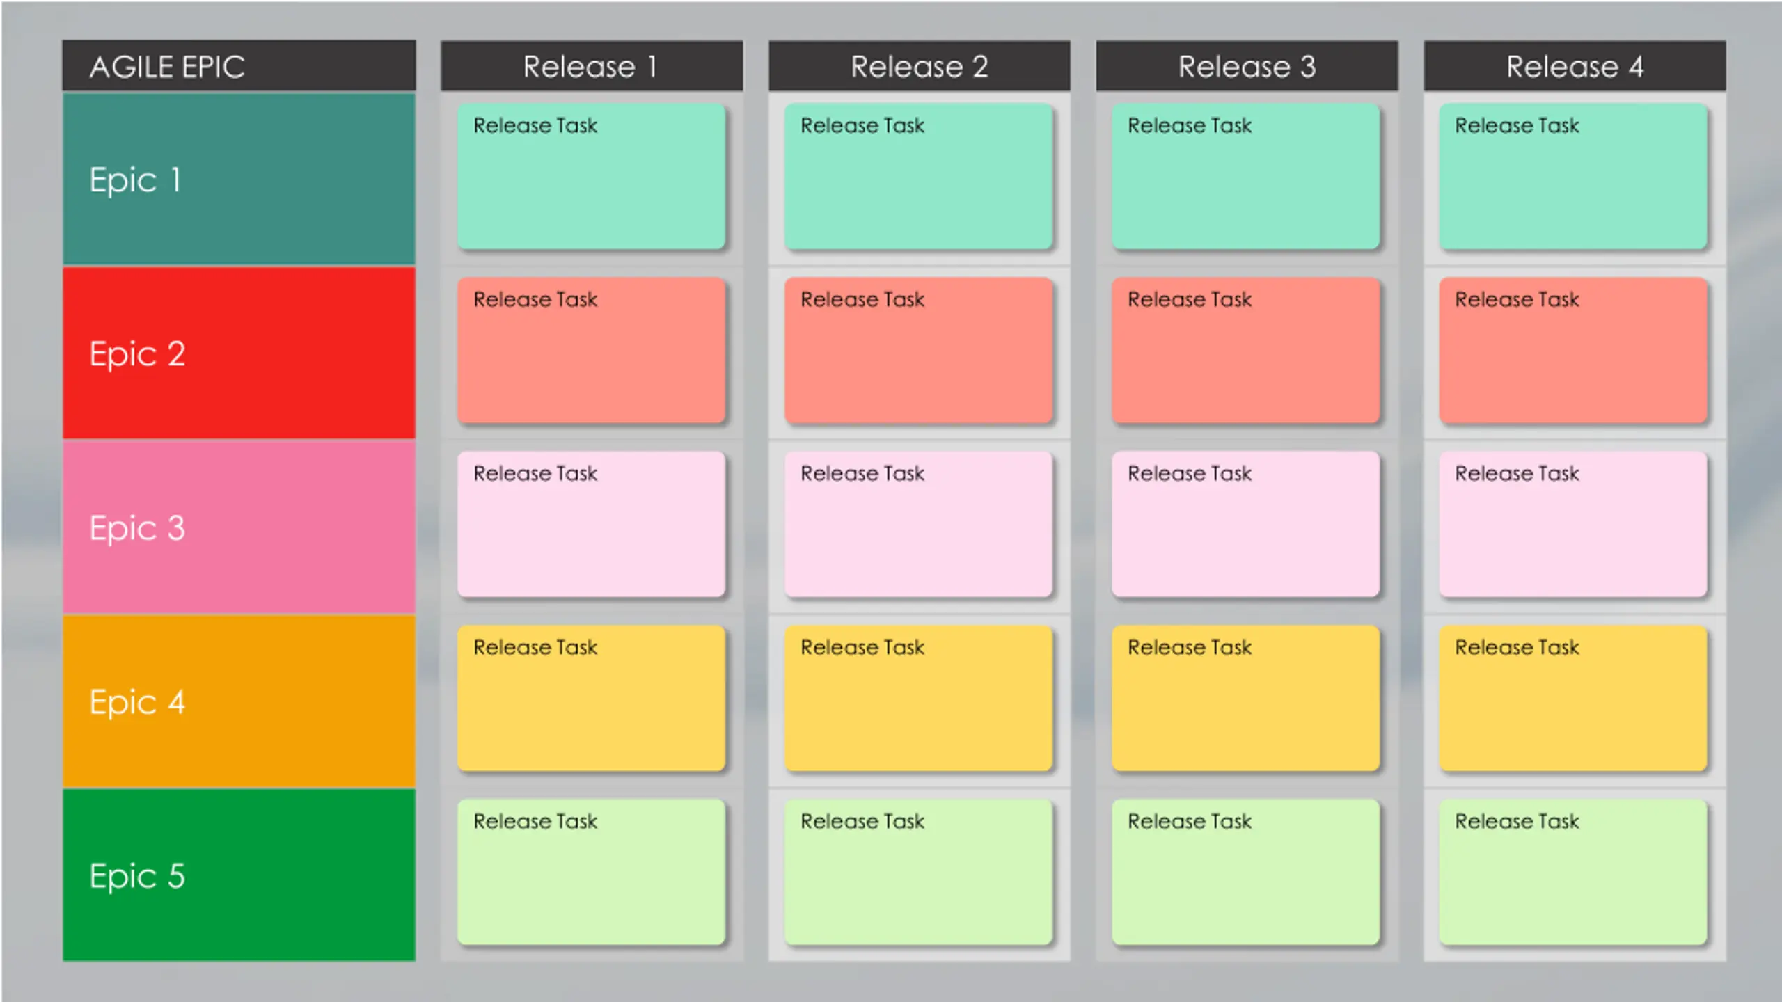Select Epic 1 task card under Release 4
Screen dimensions: 1782x1002
point(1573,176)
